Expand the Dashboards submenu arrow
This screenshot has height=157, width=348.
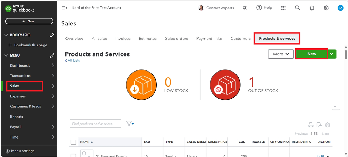coord(53,65)
